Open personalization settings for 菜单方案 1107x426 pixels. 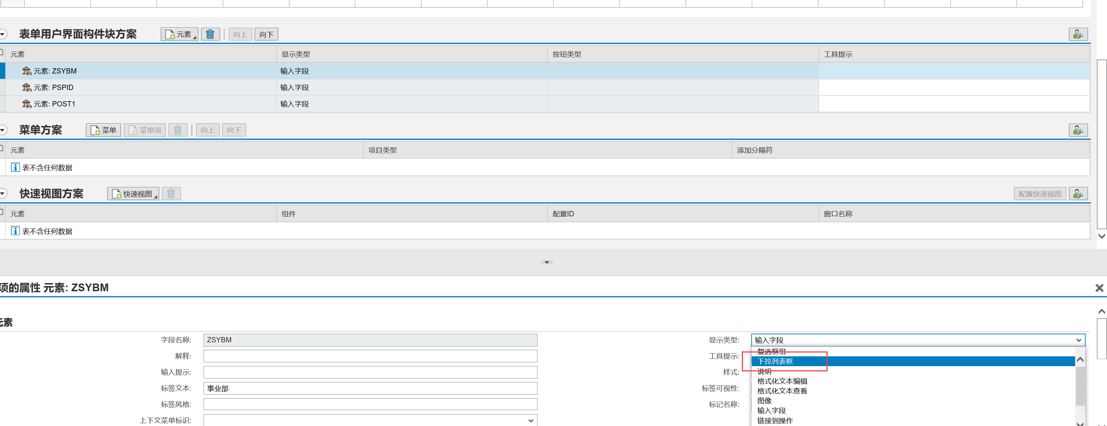[1078, 130]
